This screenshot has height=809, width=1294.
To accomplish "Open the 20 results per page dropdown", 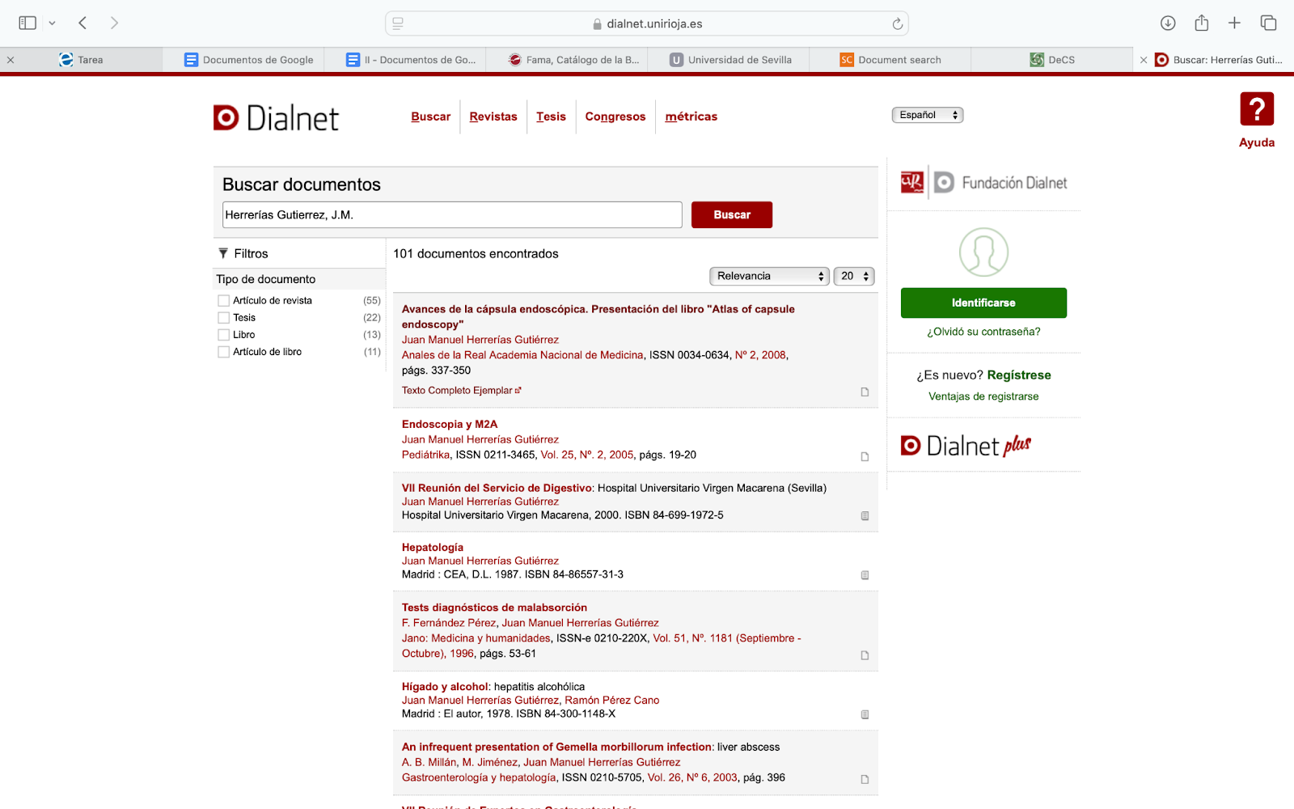I will 854,276.
